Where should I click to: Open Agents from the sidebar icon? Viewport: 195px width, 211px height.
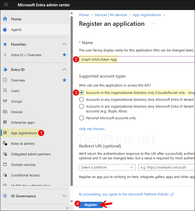coord(5,30)
